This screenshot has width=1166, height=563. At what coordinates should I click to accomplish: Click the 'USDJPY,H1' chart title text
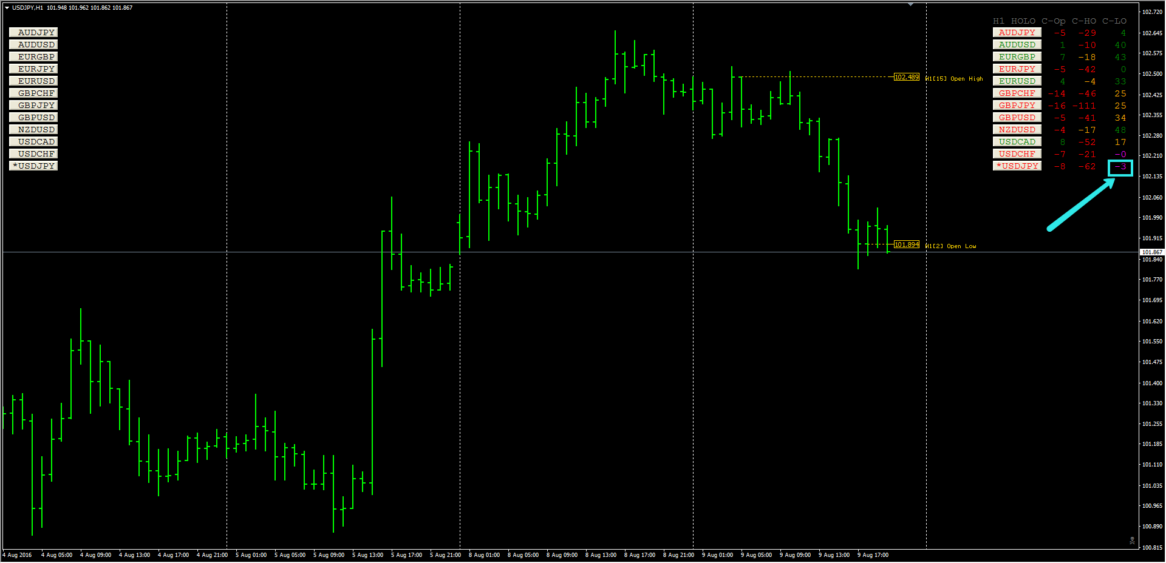(x=27, y=8)
